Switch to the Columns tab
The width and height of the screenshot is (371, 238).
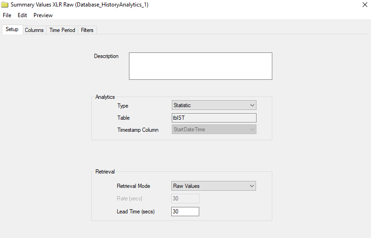coord(34,30)
